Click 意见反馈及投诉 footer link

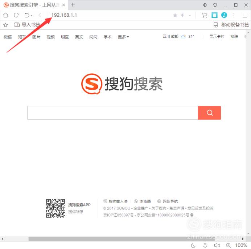(x=201, y=208)
